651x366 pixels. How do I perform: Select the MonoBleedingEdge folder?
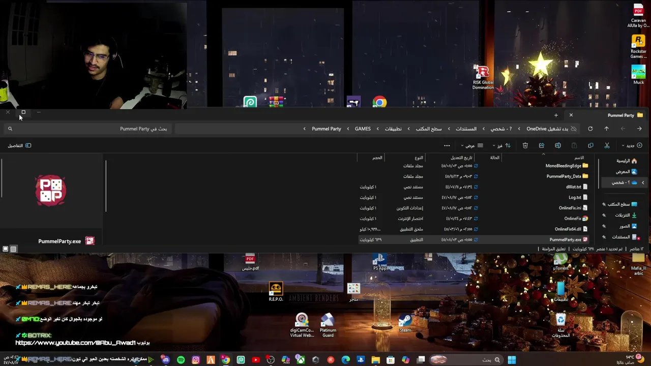tap(567, 166)
